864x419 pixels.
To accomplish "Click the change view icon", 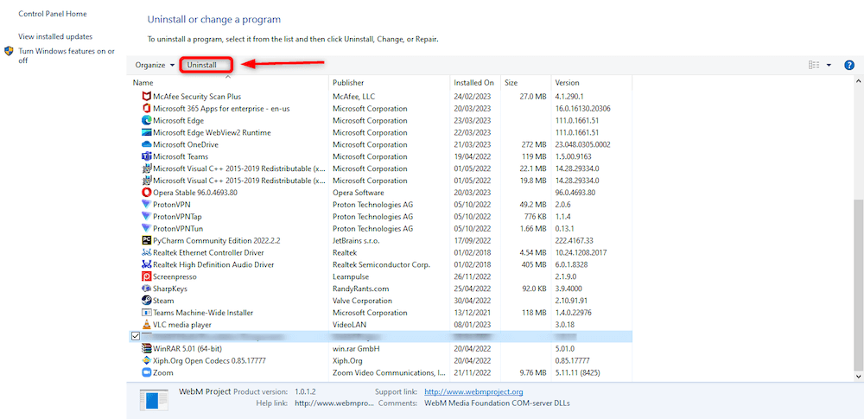I will pyautogui.click(x=814, y=65).
